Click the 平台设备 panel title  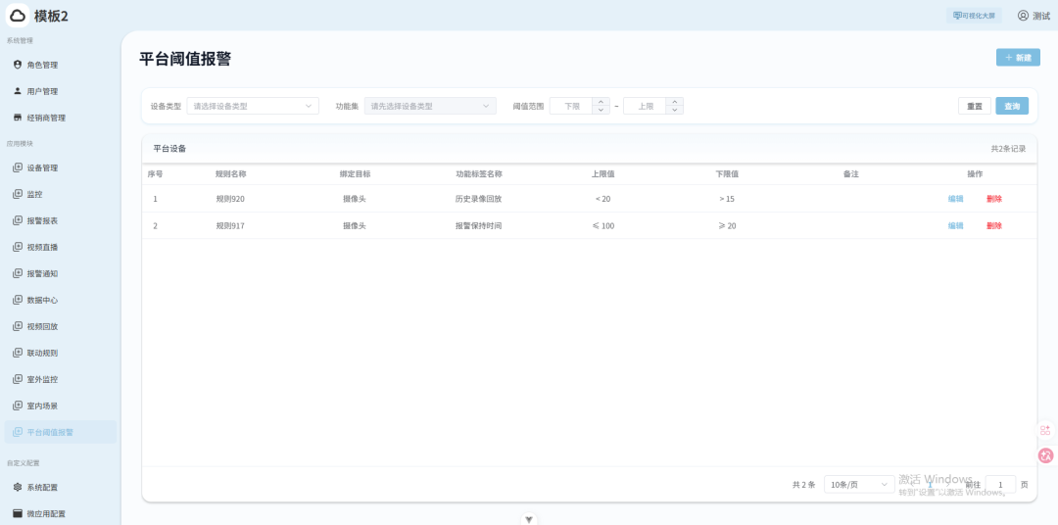pos(169,149)
